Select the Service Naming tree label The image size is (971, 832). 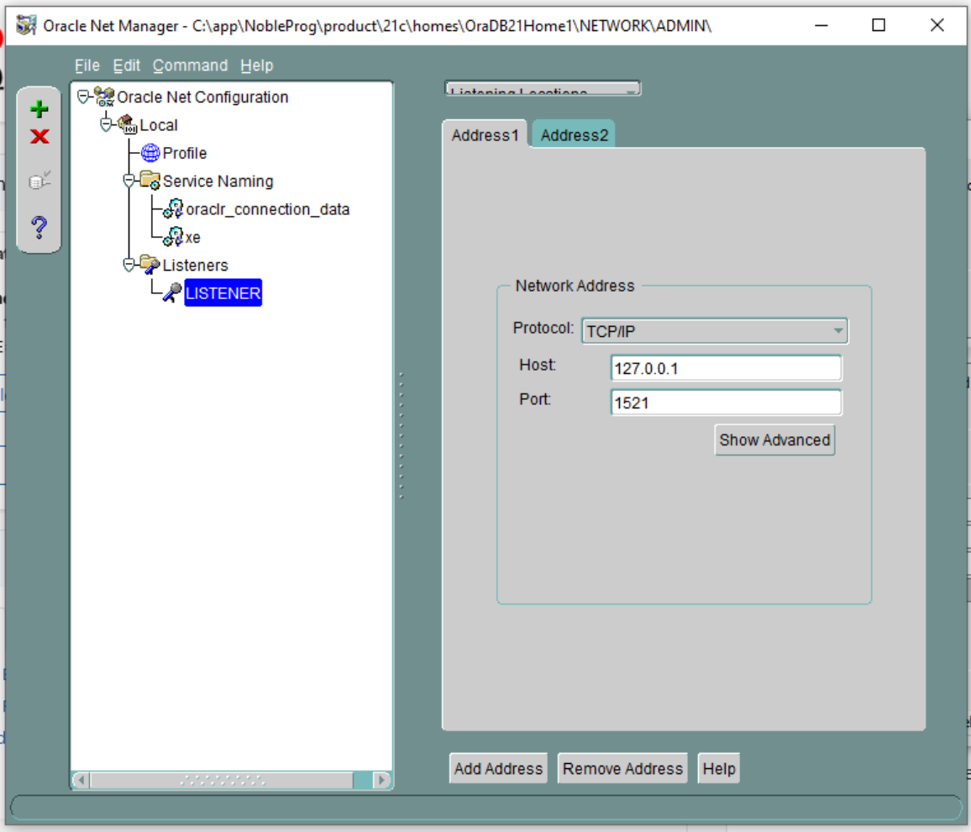(x=218, y=181)
